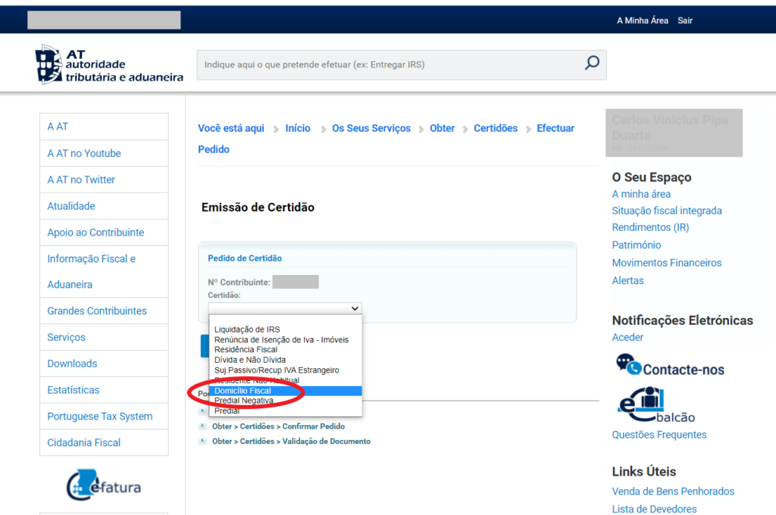
Task: Open Obter > Certidões > Confirmar Pedido
Action: click(278, 426)
